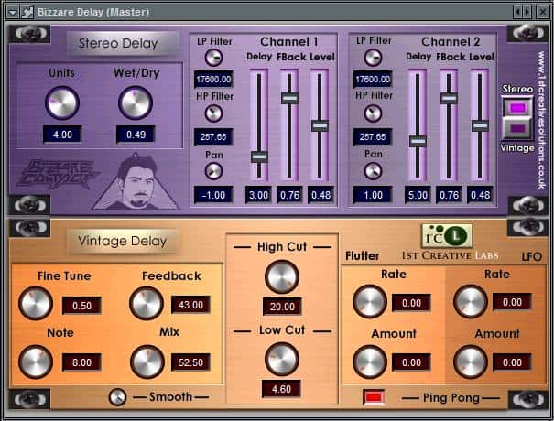This screenshot has width=554, height=421.
Task: Click Channel 2 Delay value 5.00
Action: [418, 195]
